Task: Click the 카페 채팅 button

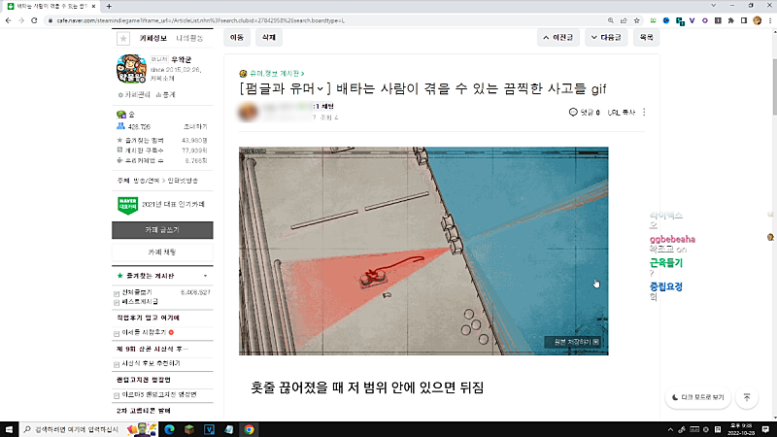Action: (162, 252)
